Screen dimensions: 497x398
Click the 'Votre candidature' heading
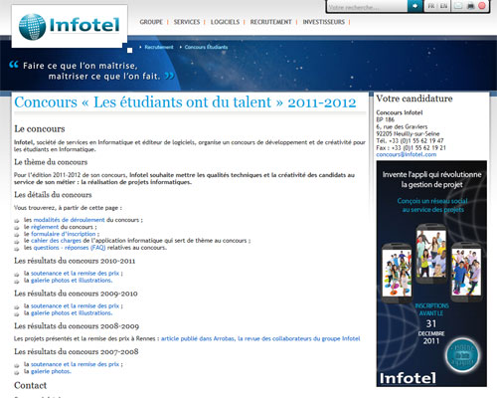pyautogui.click(x=414, y=99)
